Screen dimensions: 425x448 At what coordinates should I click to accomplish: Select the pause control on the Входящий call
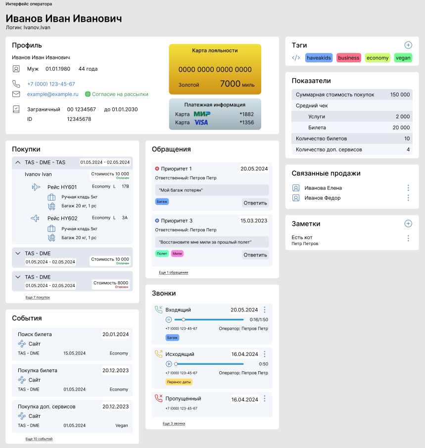pos(169,319)
